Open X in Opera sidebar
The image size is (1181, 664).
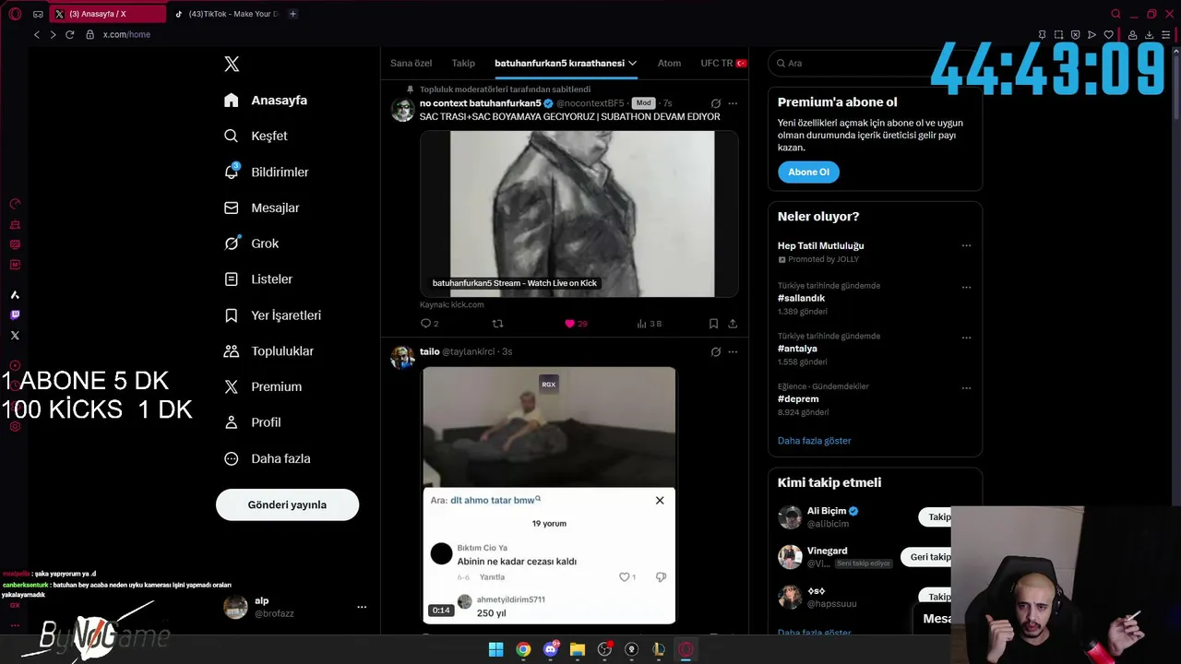(15, 336)
